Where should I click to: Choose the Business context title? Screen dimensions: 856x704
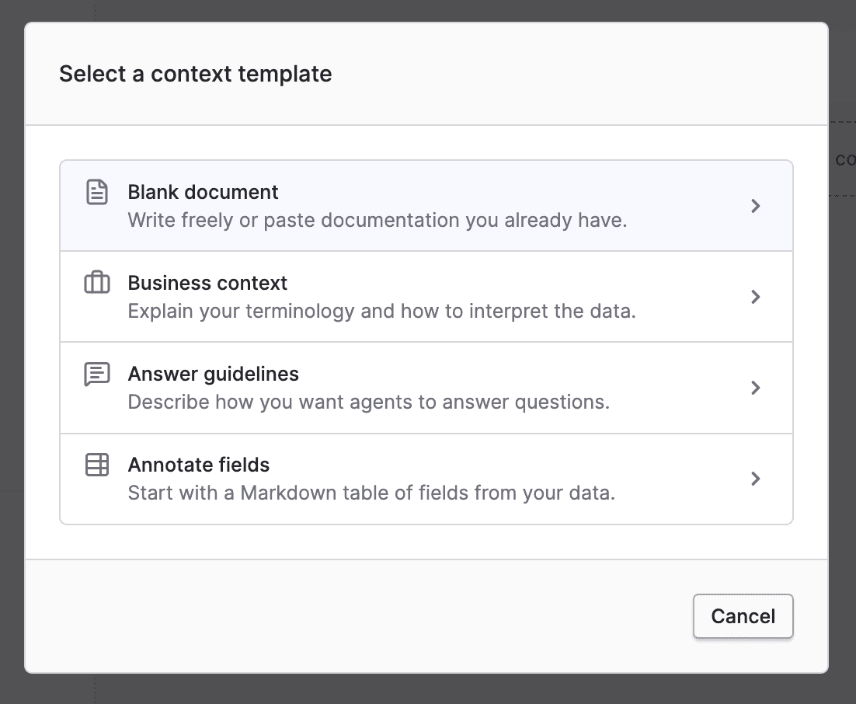tap(207, 283)
